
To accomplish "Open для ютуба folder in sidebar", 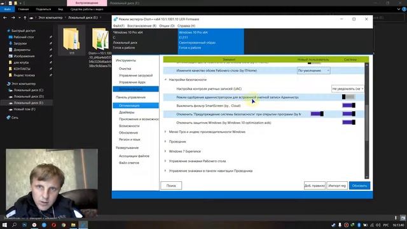I will (21, 62).
